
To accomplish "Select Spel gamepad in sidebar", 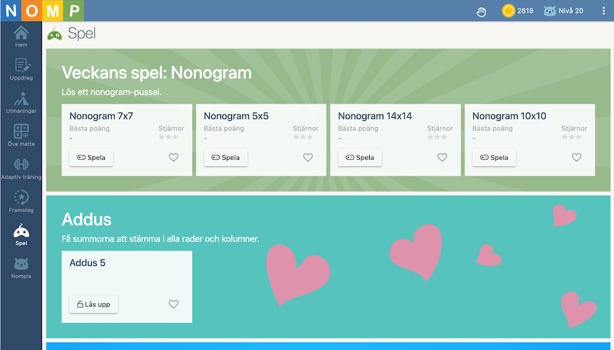I will click(x=21, y=235).
